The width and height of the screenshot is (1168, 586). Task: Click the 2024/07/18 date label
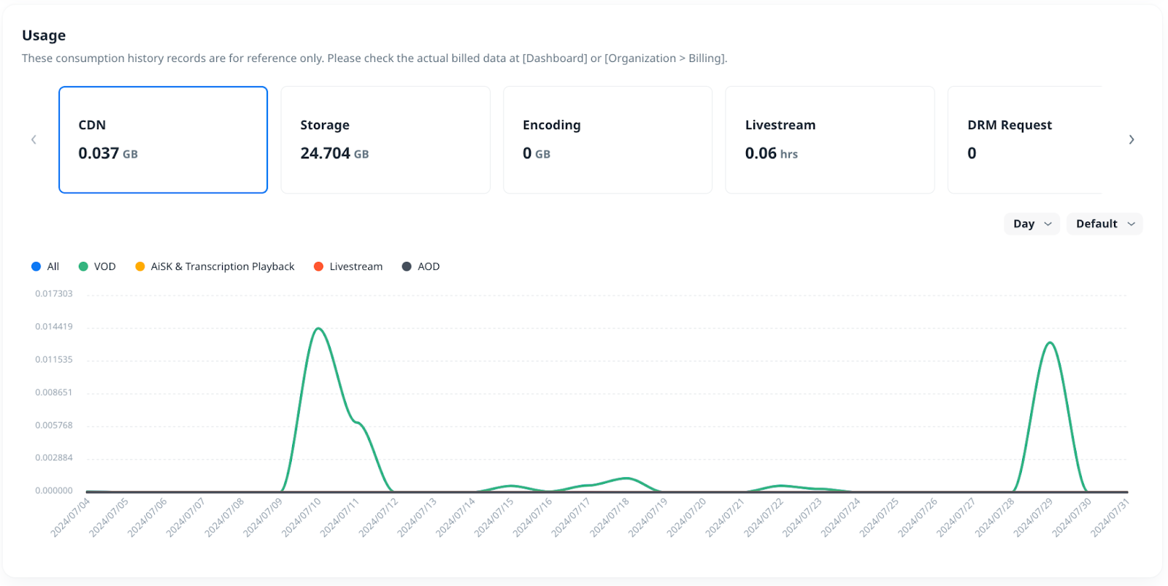[610, 517]
